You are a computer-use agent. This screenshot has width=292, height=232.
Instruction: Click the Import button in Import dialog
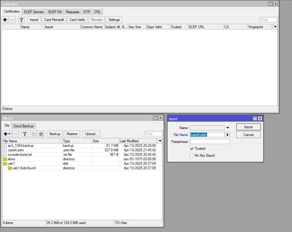[248, 127]
